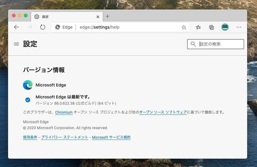Open the hamburger settings menu

tap(16, 44)
